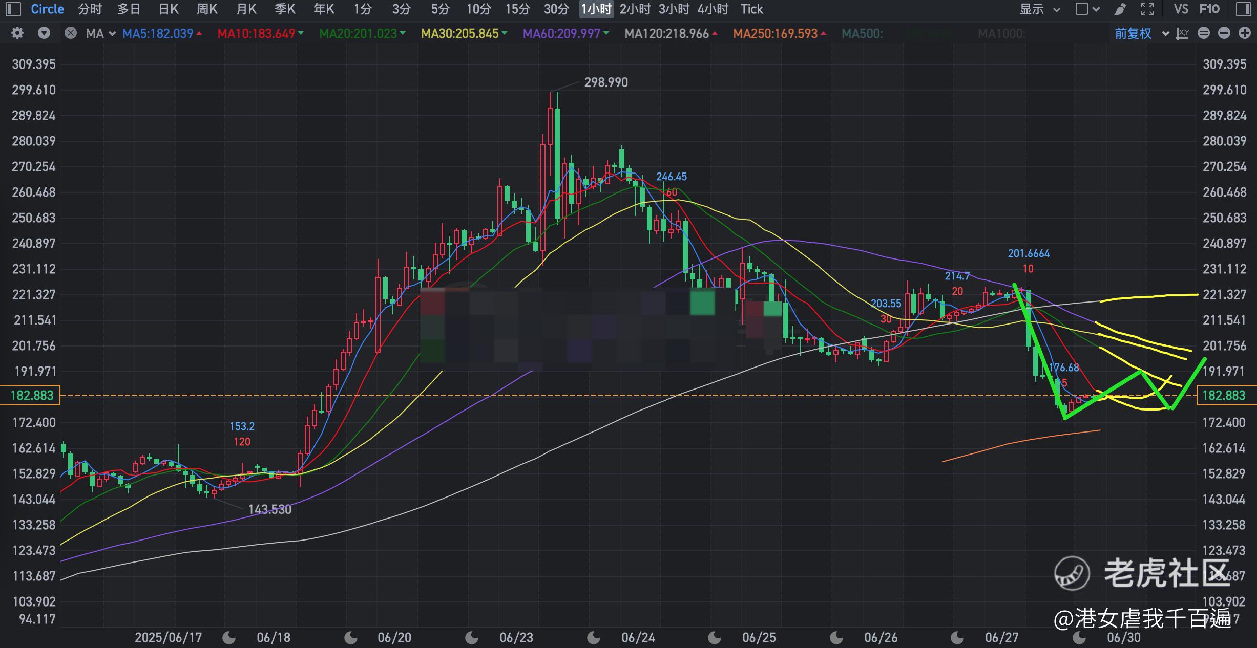Click the MA500 label
The width and height of the screenshot is (1257, 648).
coord(862,34)
